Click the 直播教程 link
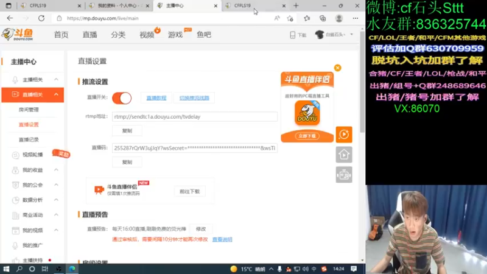Screen dimensions: 487x274 pos(156,98)
